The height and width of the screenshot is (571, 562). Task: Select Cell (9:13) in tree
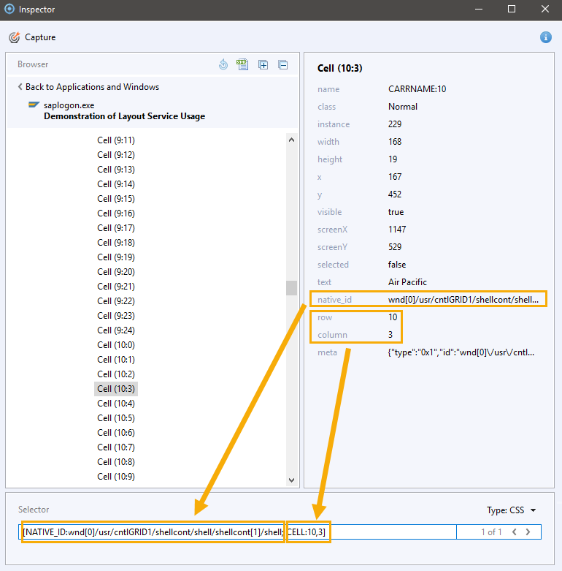pos(116,170)
